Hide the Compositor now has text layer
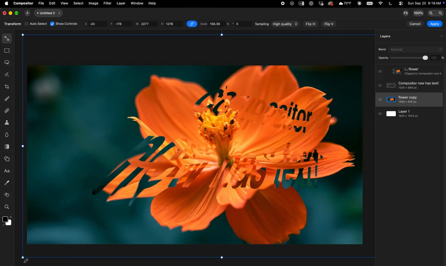 click(380, 85)
